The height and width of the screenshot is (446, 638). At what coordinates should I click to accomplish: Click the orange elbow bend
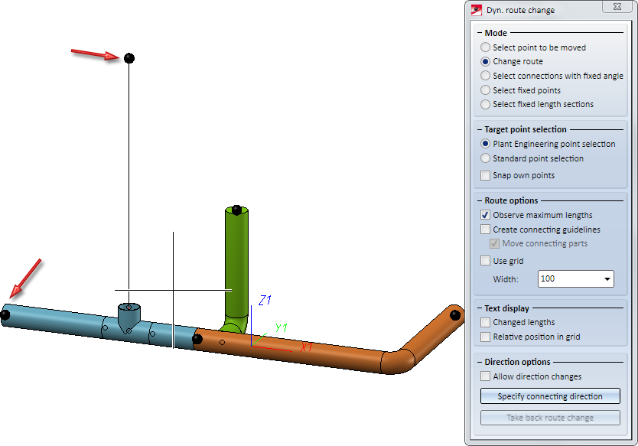398,361
